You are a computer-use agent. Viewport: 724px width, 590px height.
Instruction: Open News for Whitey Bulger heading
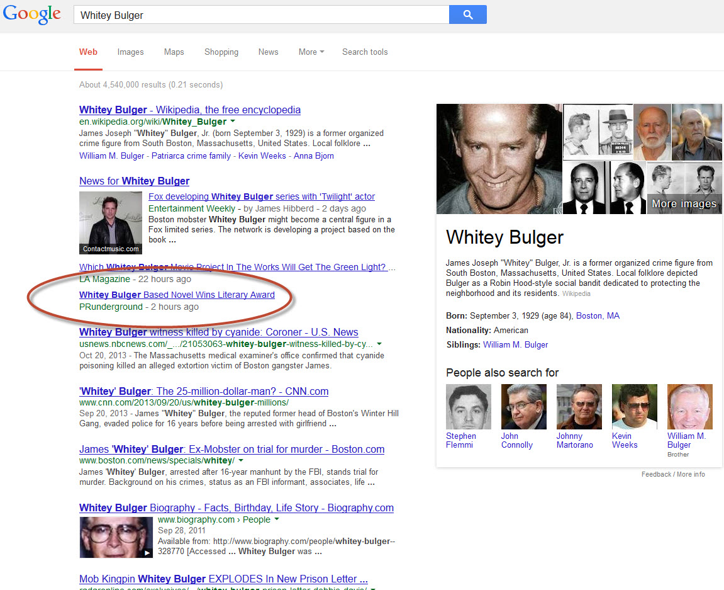(135, 181)
